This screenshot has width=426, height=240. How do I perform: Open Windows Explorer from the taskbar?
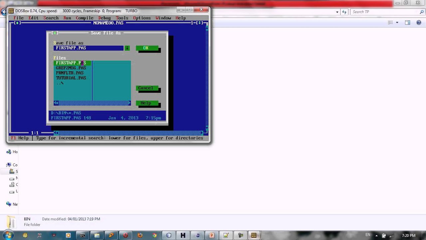97,235
